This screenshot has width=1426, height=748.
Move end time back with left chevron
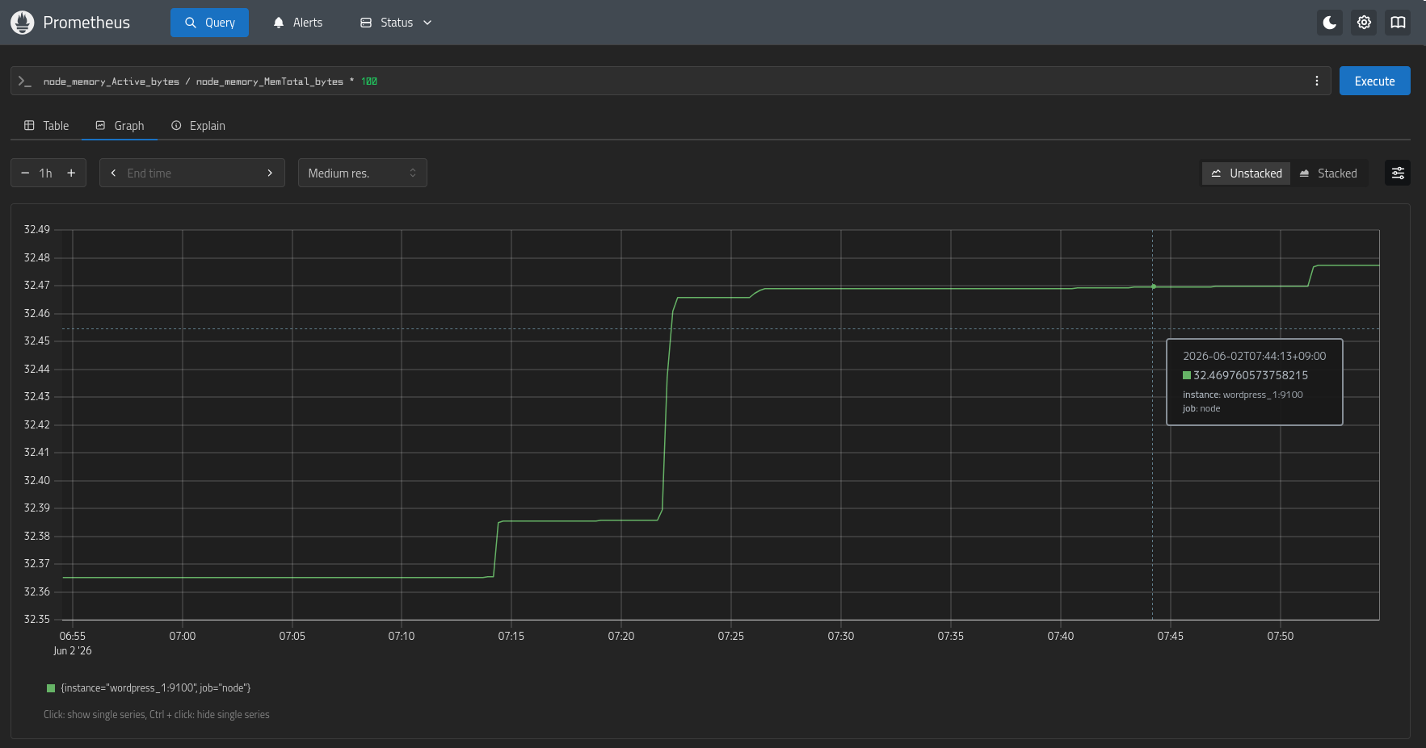(113, 173)
